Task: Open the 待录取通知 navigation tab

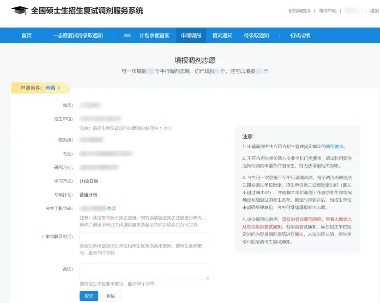Action: pos(256,35)
